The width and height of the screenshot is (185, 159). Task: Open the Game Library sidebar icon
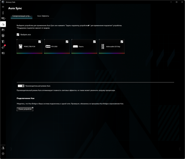[x=3, y=30]
